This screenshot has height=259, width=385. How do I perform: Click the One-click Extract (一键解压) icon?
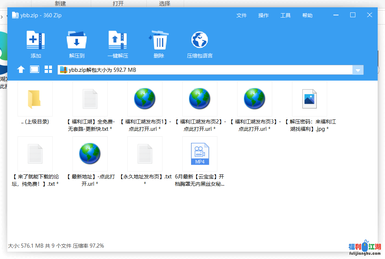[117, 40]
